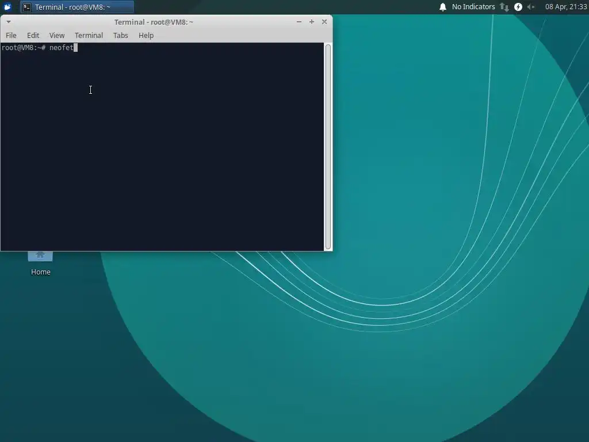Open the Tabs menu
The width and height of the screenshot is (589, 442).
coord(121,35)
